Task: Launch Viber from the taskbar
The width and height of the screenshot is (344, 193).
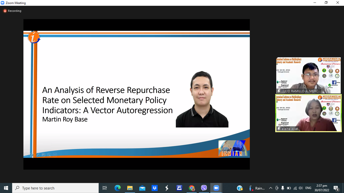Action: coord(204,188)
